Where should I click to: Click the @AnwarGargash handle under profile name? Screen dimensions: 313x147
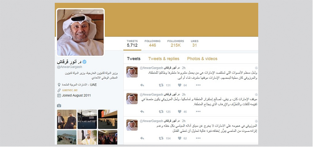pos(69,67)
